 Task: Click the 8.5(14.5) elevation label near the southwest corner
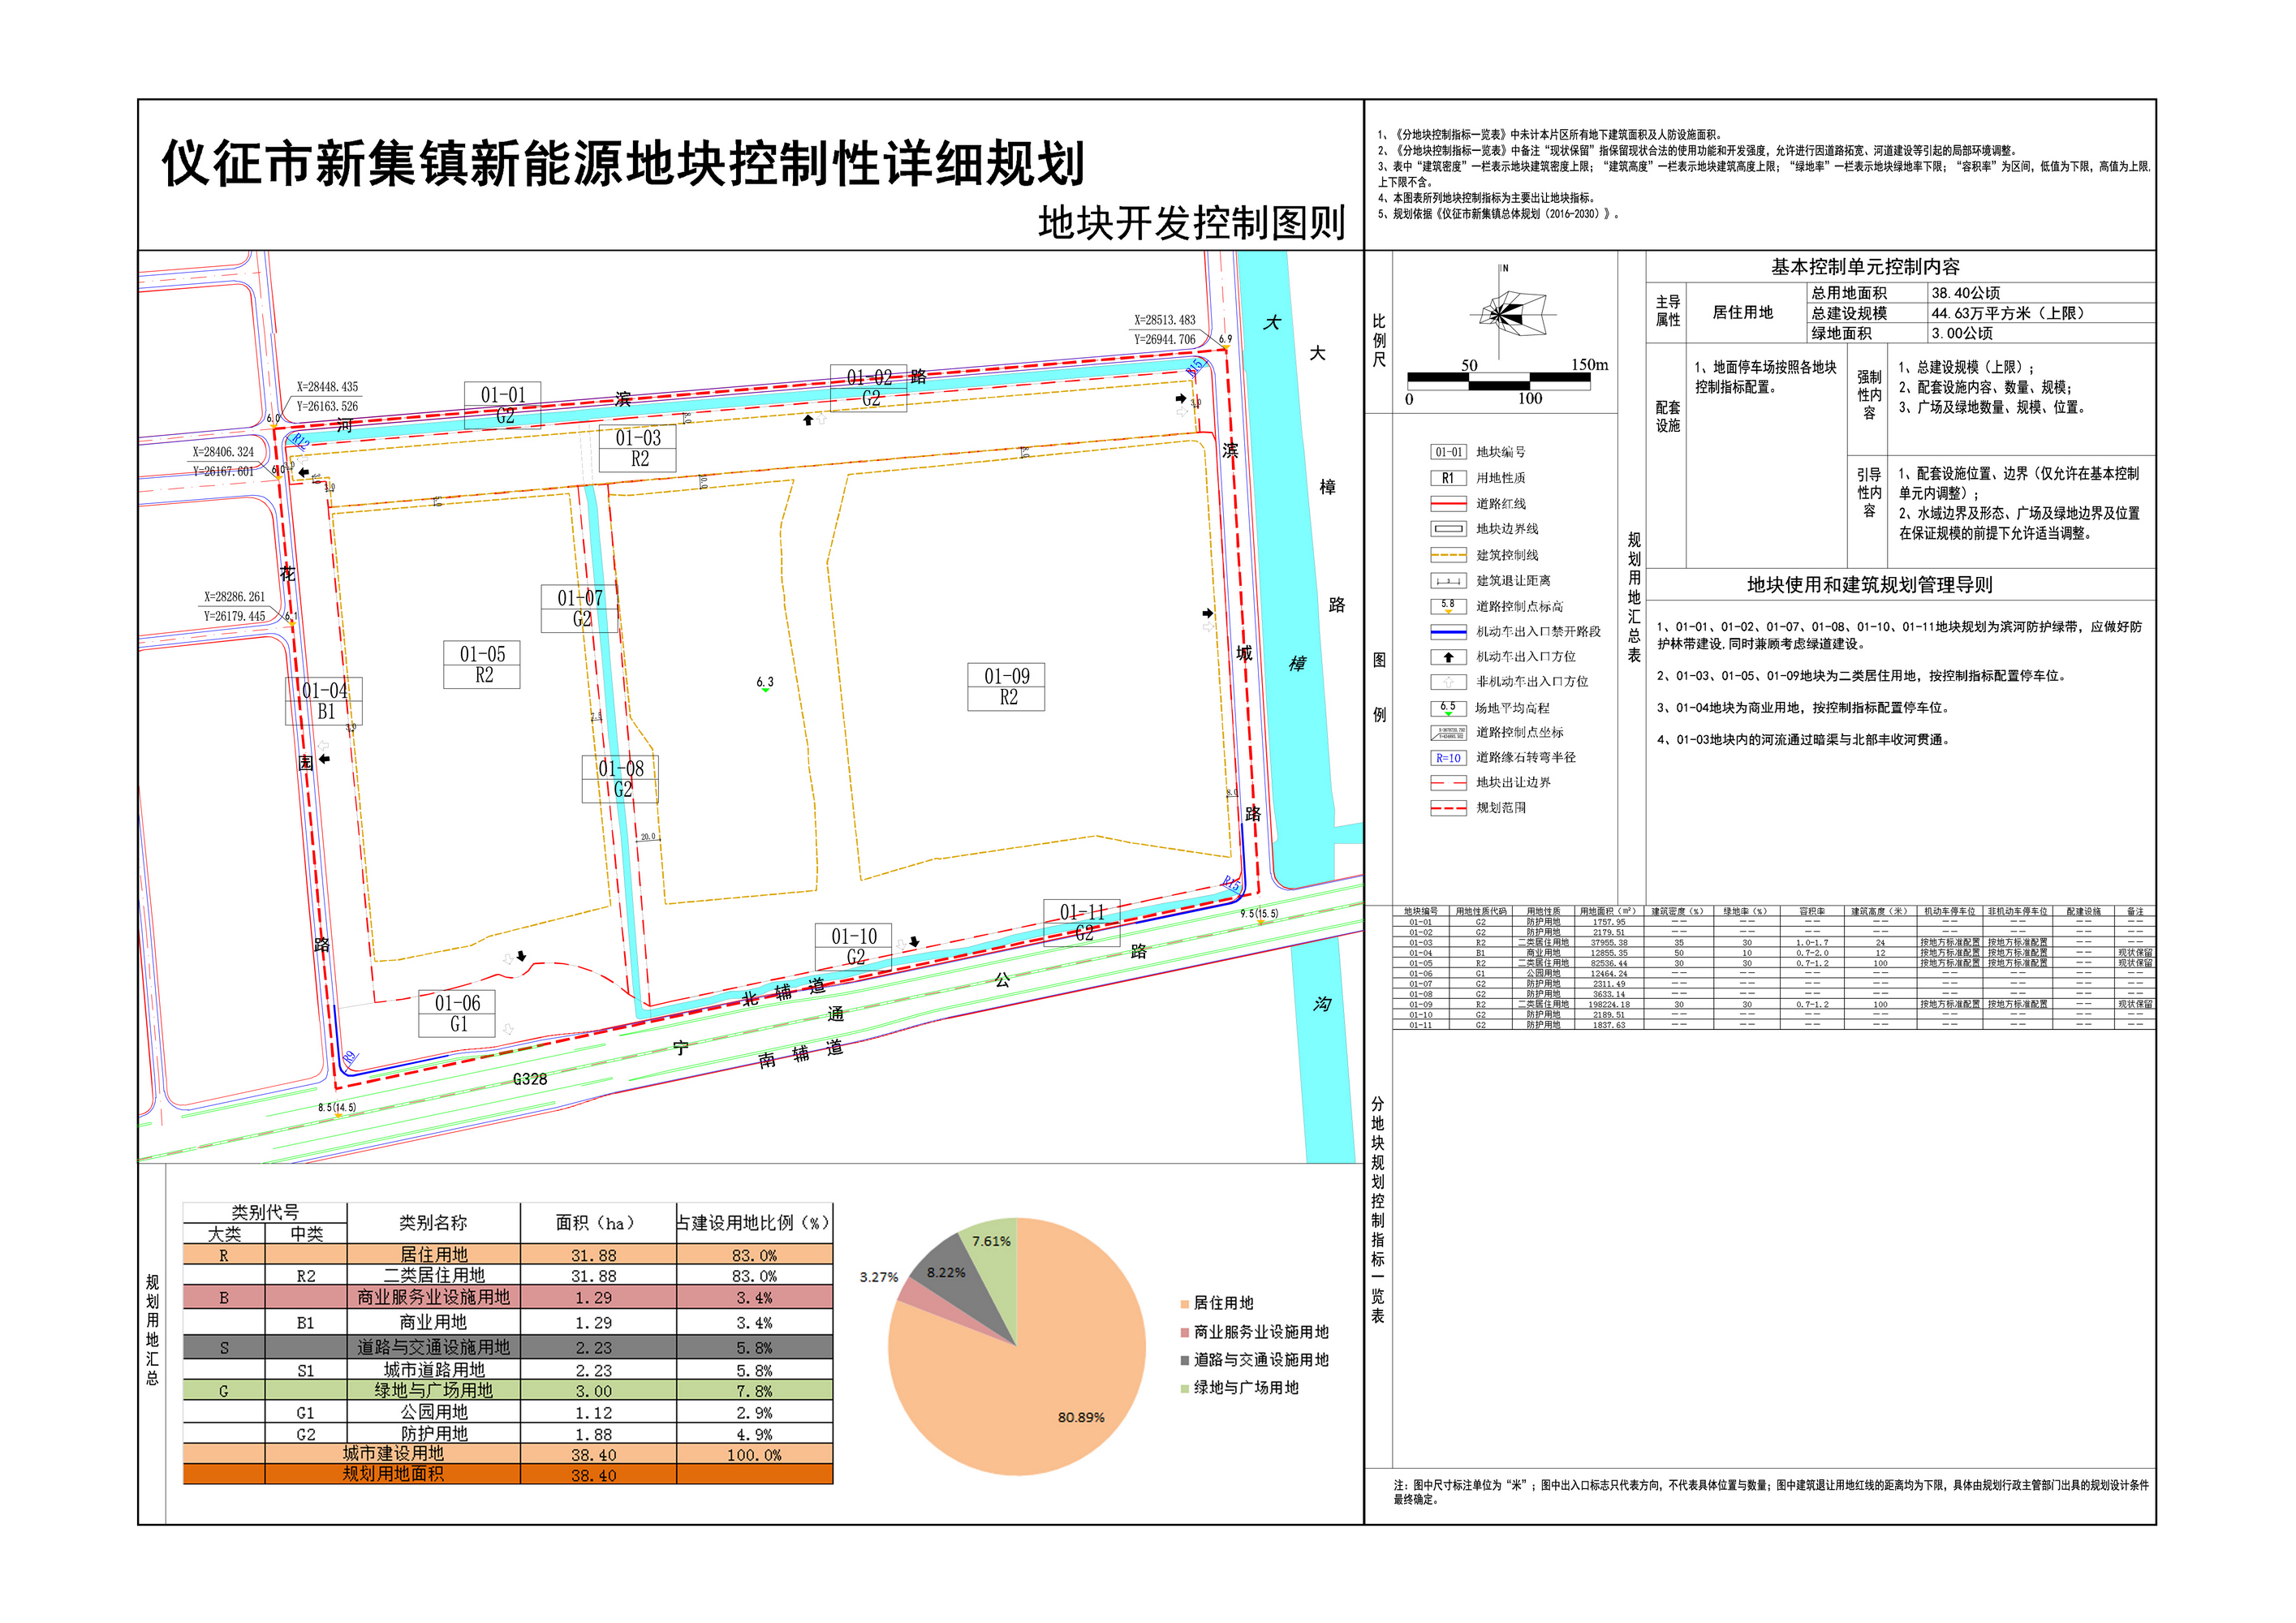tap(337, 1108)
